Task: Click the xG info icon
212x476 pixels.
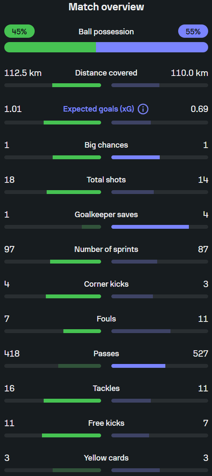Action: (143, 109)
